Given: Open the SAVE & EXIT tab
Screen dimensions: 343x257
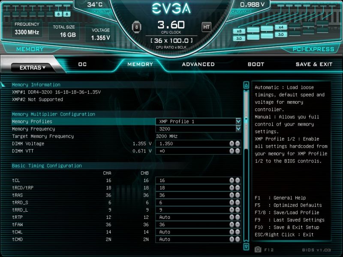Looking at the screenshot, I should point(314,64).
